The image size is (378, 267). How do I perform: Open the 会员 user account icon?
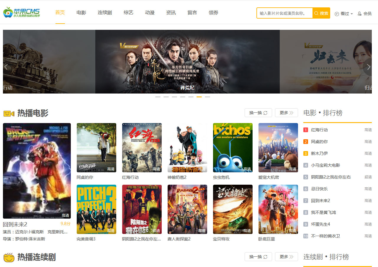tap(364, 14)
